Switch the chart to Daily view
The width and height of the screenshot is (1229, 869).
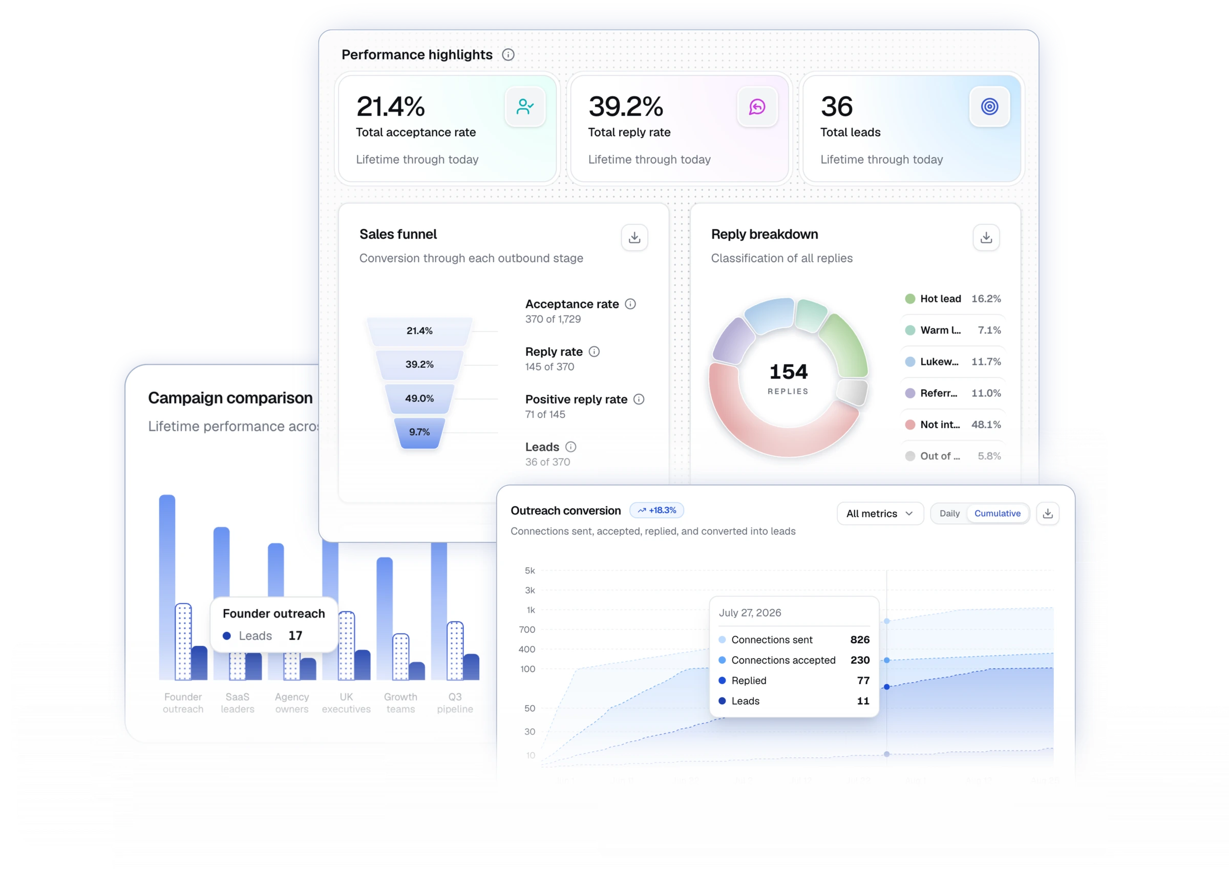click(949, 514)
